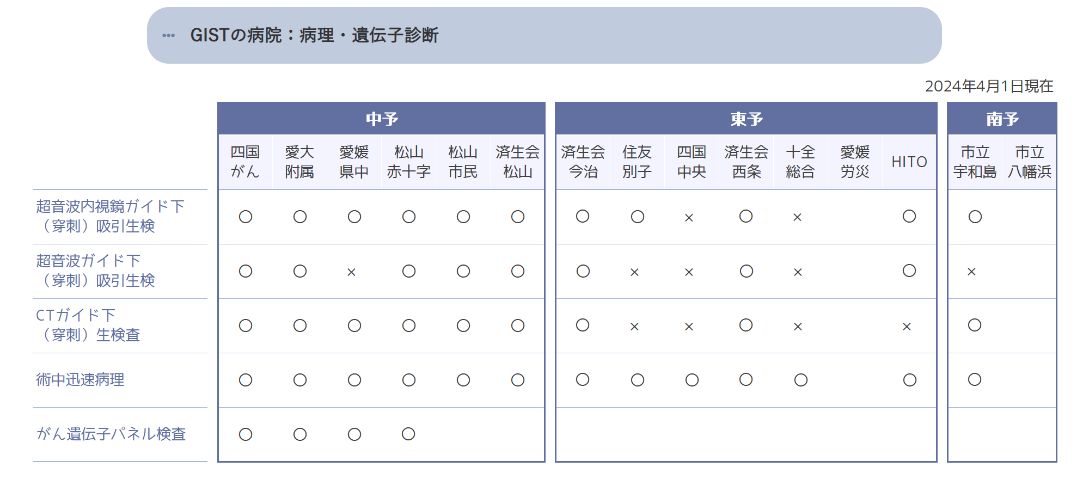Click the × mark for 四国中央 in 超音波内視鏡ガイド下 row
The width and height of the screenshot is (1089, 479).
click(x=689, y=218)
